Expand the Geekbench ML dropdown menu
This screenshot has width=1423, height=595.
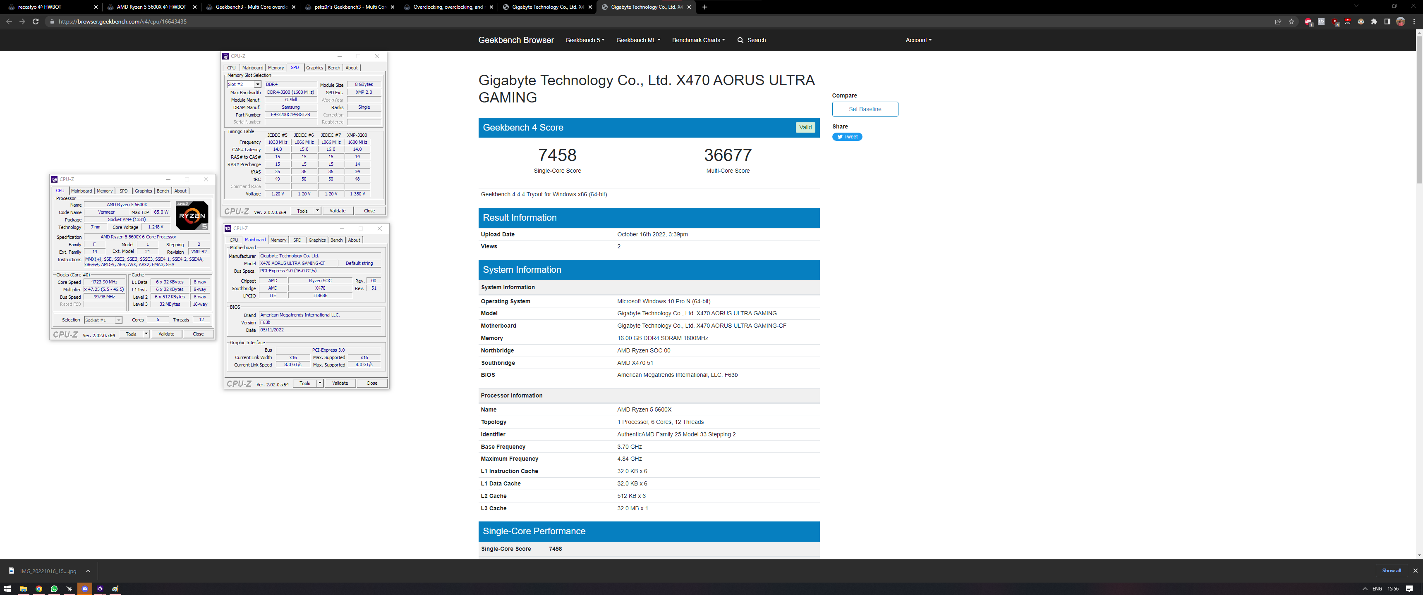pos(638,40)
